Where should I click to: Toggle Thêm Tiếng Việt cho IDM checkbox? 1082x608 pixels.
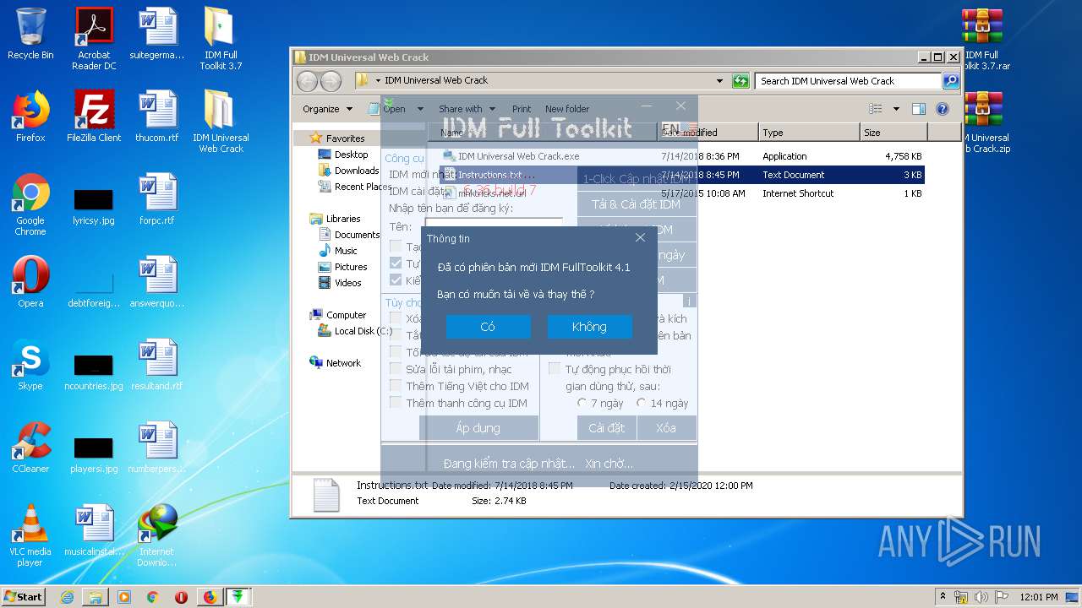click(396, 386)
